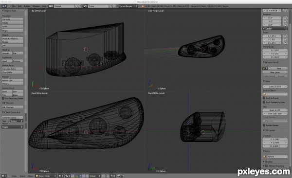Click the second layer buttons block

click(108, 176)
